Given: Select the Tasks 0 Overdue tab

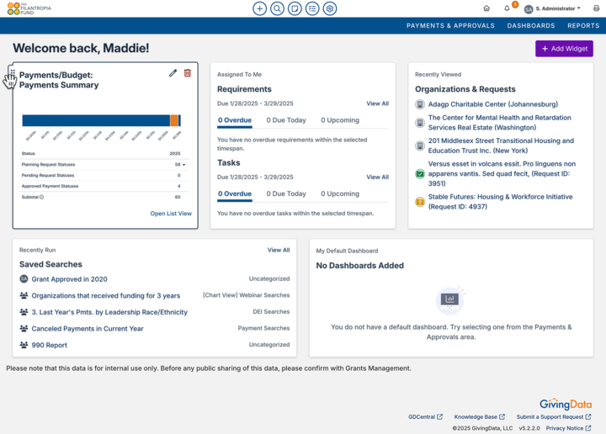Looking at the screenshot, I should 235,193.
